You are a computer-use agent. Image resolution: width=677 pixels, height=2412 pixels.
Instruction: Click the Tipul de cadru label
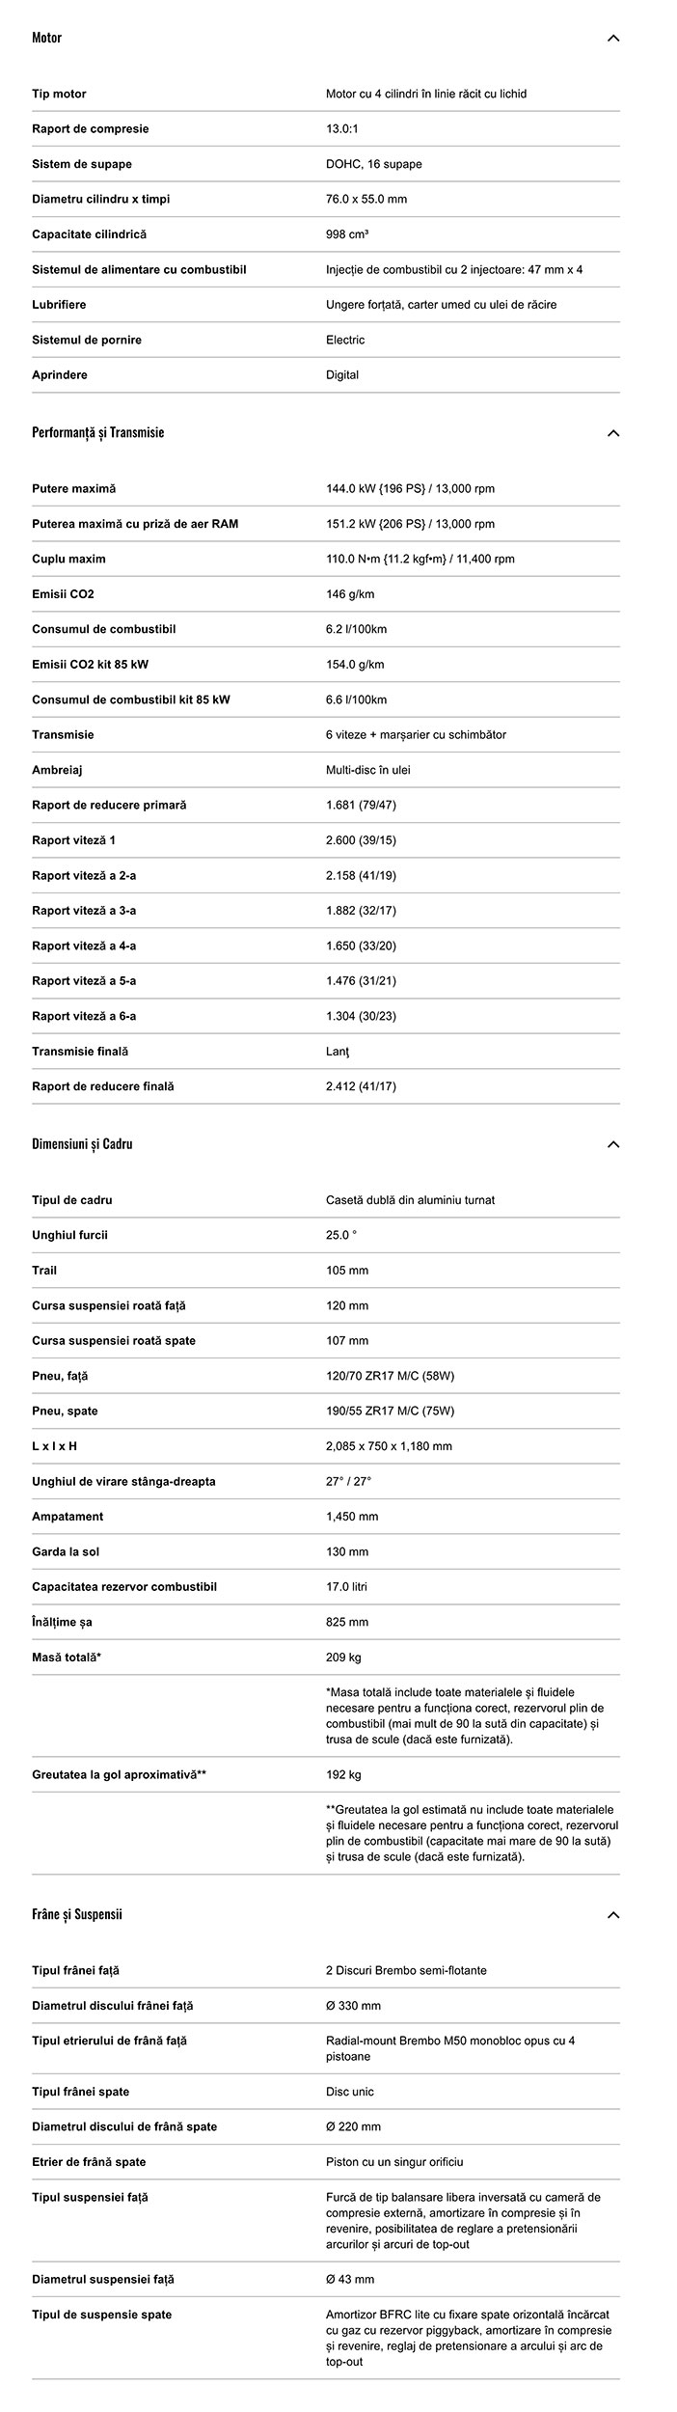click(72, 1200)
